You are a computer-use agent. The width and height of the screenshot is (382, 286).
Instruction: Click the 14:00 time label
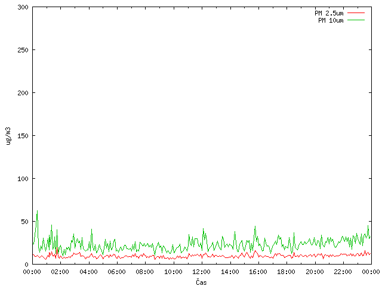pyautogui.click(x=230, y=272)
